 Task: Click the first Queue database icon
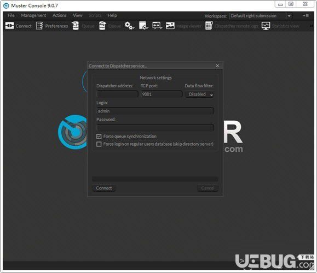[76, 26]
